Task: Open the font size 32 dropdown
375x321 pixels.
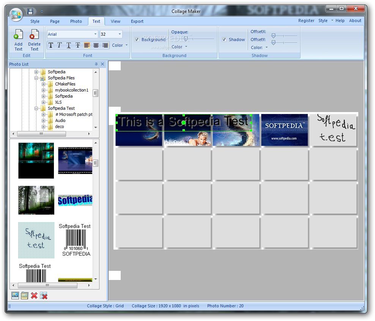Action: (x=120, y=34)
